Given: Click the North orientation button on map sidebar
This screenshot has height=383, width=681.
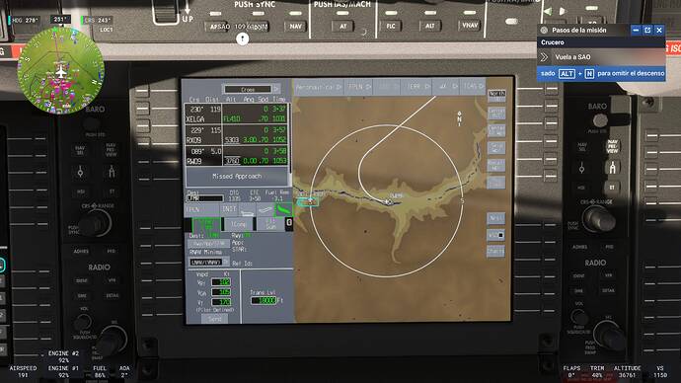Looking at the screenshot, I should [x=496, y=96].
